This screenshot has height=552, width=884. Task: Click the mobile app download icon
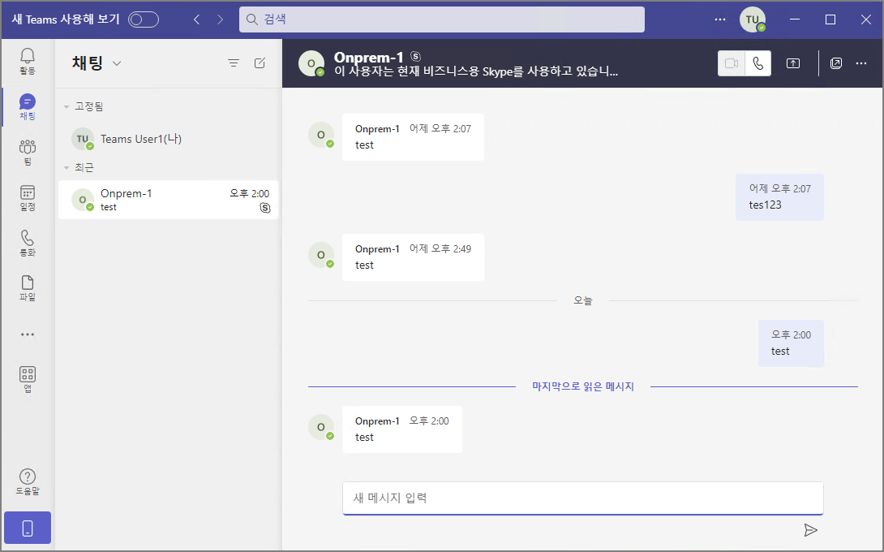click(27, 528)
